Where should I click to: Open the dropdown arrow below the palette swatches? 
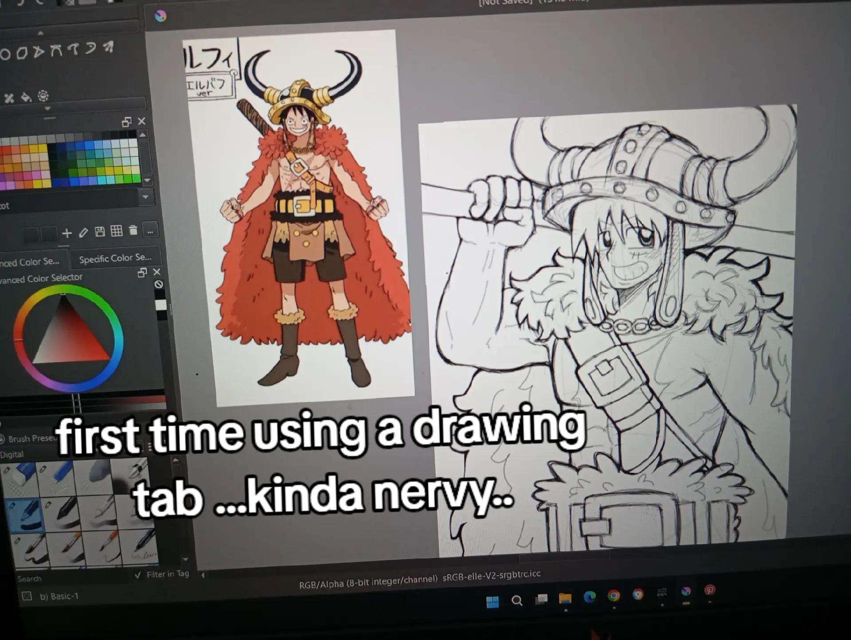145,197
